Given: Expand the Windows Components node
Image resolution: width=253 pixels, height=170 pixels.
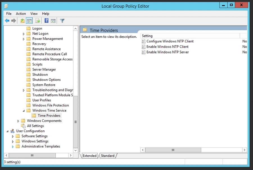Looking at the screenshot, I should coord(18,121).
